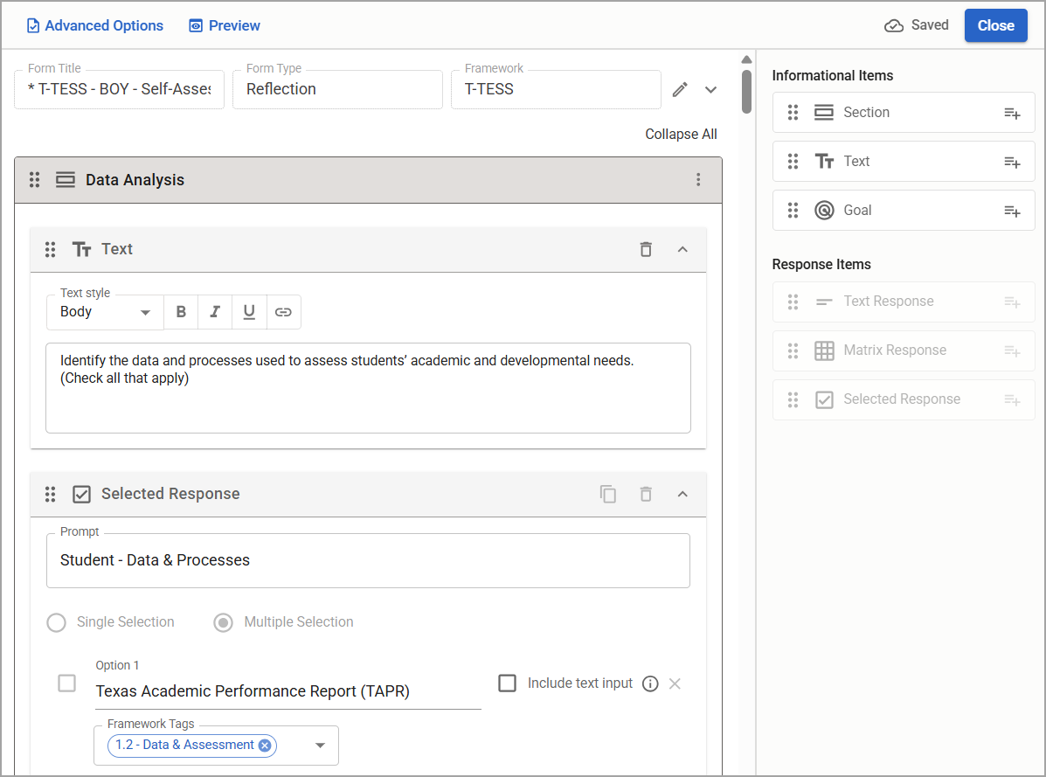Select the Single Selection radio button
This screenshot has height=777, width=1046.
tap(57, 623)
